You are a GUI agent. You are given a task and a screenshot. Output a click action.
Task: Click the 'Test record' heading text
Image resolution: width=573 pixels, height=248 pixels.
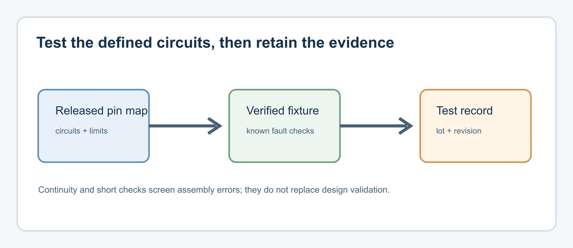pyautogui.click(x=464, y=111)
